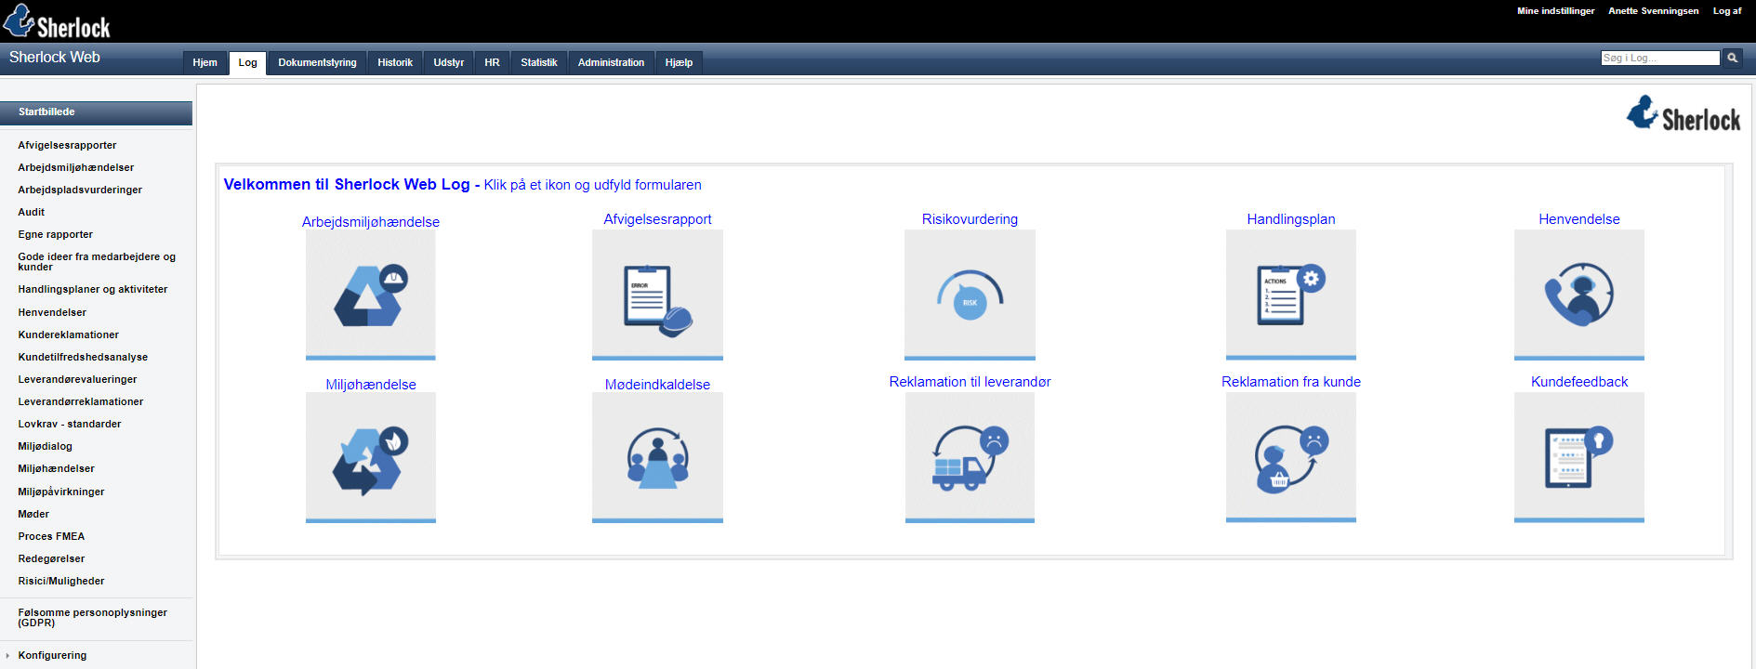1756x669 pixels.
Task: Expand the Konfigurering section arrow
Action: coord(7,656)
